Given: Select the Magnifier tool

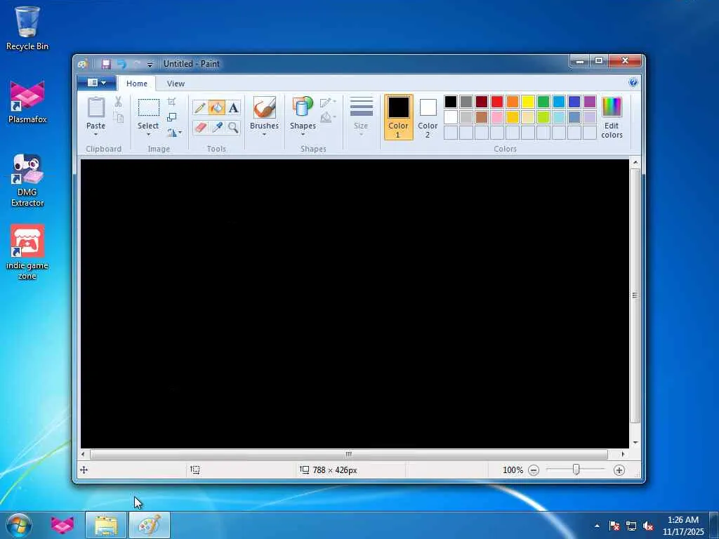Looking at the screenshot, I should [233, 127].
